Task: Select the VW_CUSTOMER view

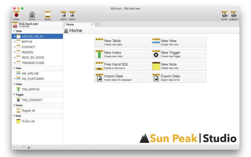Action: [37, 79]
